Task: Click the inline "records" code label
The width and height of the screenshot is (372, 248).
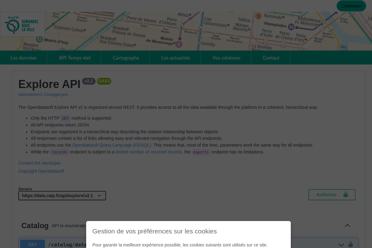Action: [x=59, y=152]
